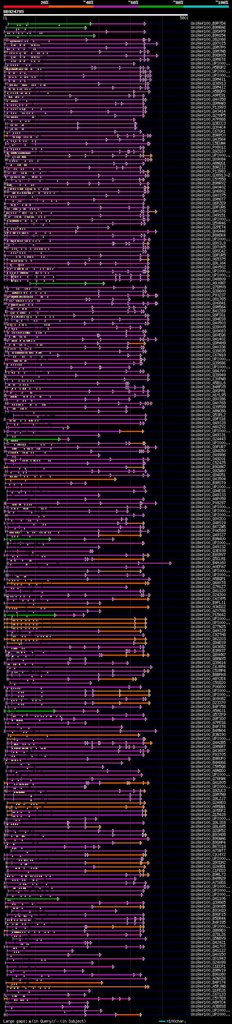
Task: Select the UniRef100_A5PJN8 label
Action: tap(208, 986)
